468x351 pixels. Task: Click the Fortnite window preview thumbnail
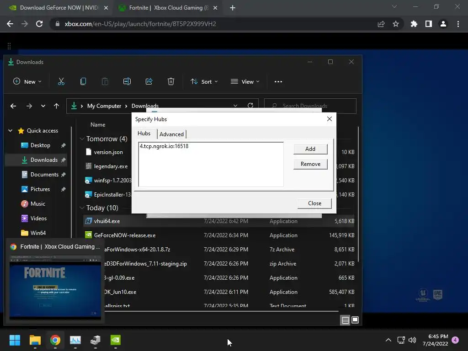point(55,287)
